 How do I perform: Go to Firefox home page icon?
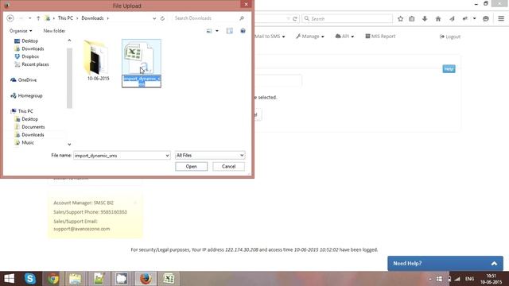tap(438, 19)
